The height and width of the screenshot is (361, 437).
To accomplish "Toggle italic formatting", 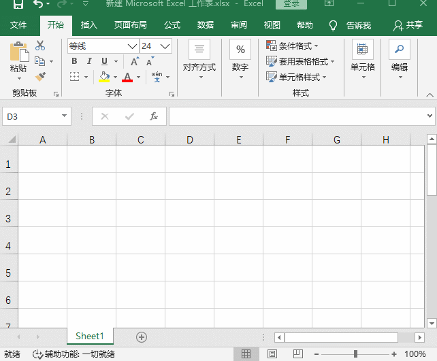I will tap(89, 61).
